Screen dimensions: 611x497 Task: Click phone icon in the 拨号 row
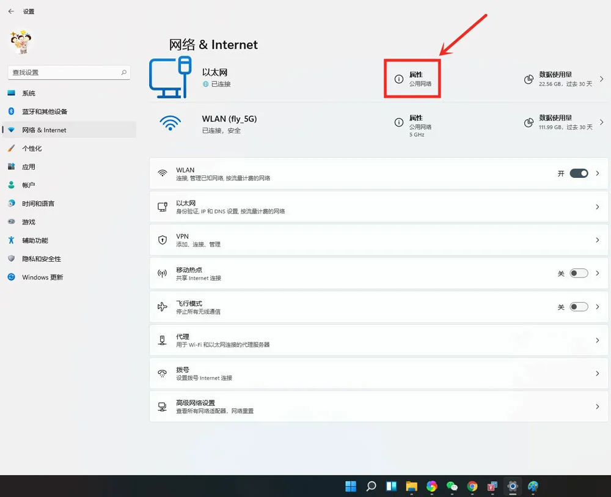point(162,374)
